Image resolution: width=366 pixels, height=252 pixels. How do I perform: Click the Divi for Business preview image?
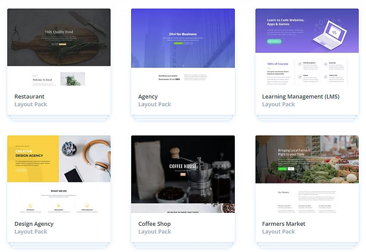pos(183,38)
